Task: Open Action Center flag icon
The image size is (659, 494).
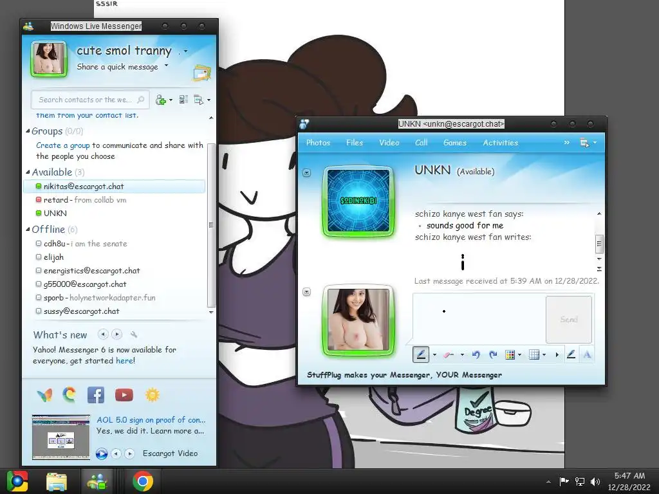Action: (x=564, y=481)
